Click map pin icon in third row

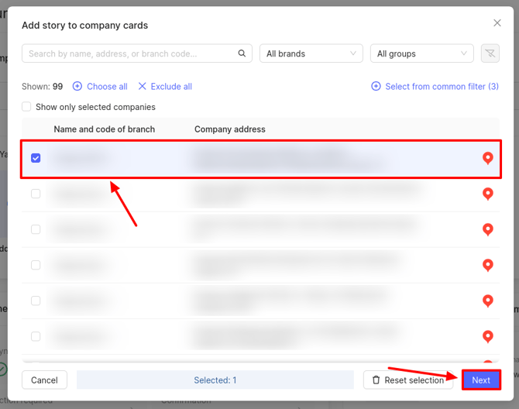click(x=488, y=229)
